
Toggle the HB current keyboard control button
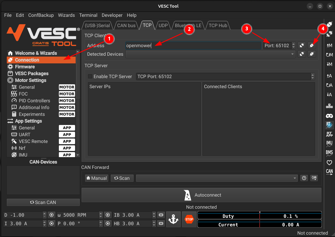161,223
